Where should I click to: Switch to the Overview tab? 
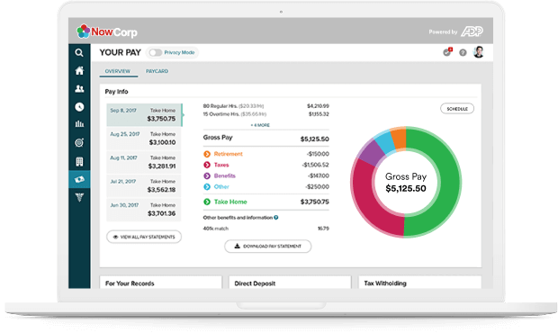[118, 71]
